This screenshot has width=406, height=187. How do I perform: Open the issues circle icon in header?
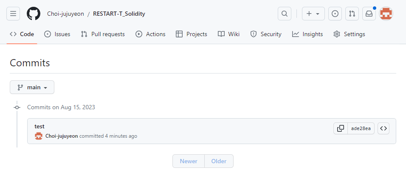pos(335,14)
